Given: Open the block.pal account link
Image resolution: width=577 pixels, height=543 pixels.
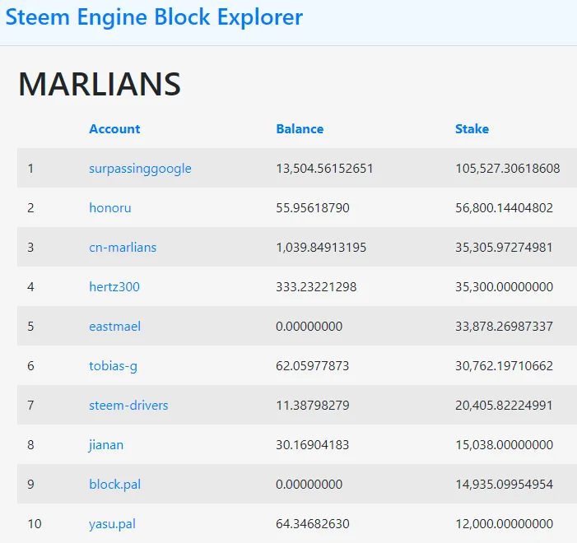Looking at the screenshot, I should click(x=114, y=485).
